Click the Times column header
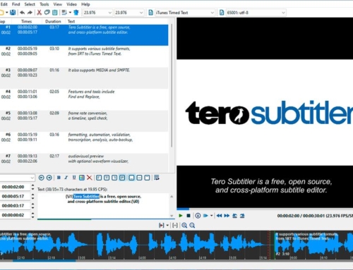 (26, 21)
